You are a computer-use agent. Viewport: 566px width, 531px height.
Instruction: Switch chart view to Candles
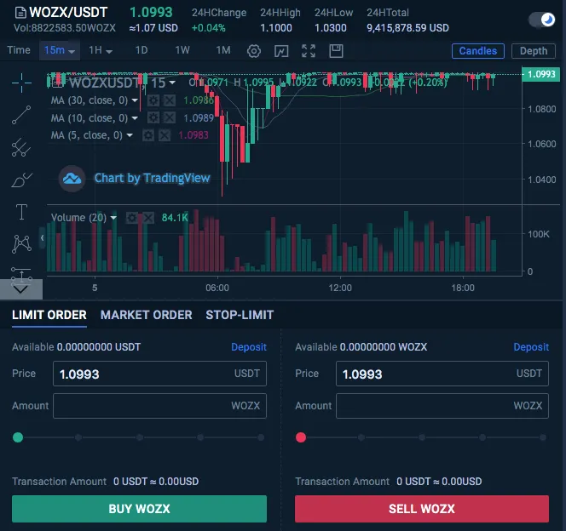coord(477,51)
